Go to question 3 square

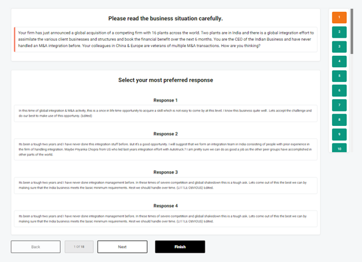339,46
